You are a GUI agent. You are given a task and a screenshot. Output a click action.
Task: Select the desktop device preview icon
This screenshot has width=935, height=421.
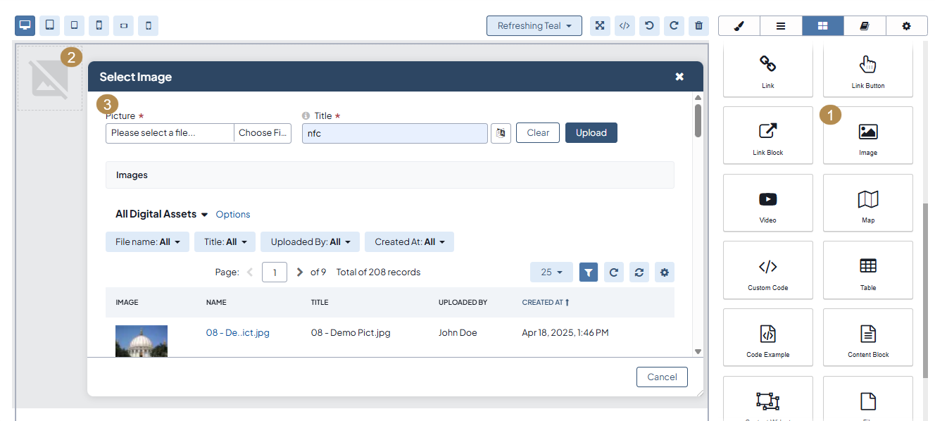(25, 25)
